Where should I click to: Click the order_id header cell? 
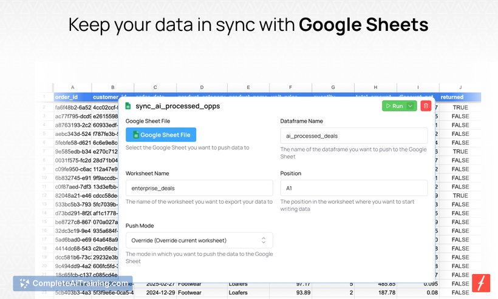pyautogui.click(x=72, y=97)
